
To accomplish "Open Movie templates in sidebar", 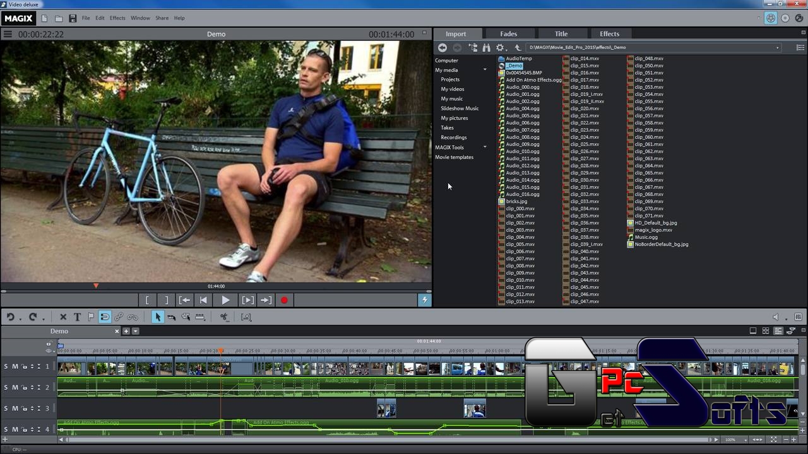I will point(454,157).
